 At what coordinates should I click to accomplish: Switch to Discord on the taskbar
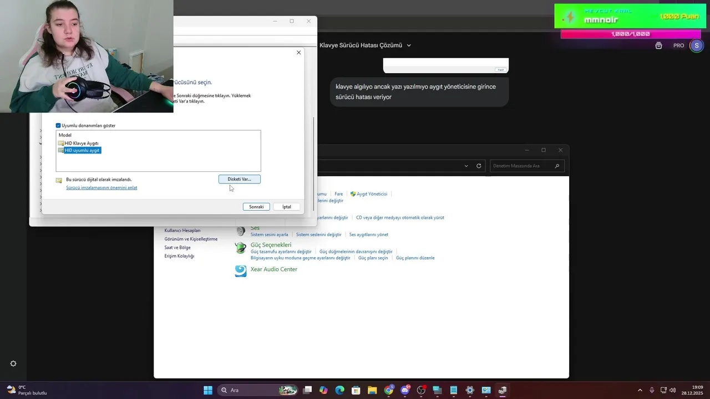tap(405, 390)
